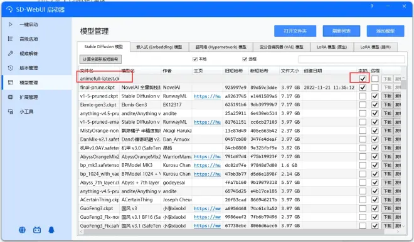Select the Joseph Cheung author cell
This screenshot has width=414, height=242.
click(177, 200)
